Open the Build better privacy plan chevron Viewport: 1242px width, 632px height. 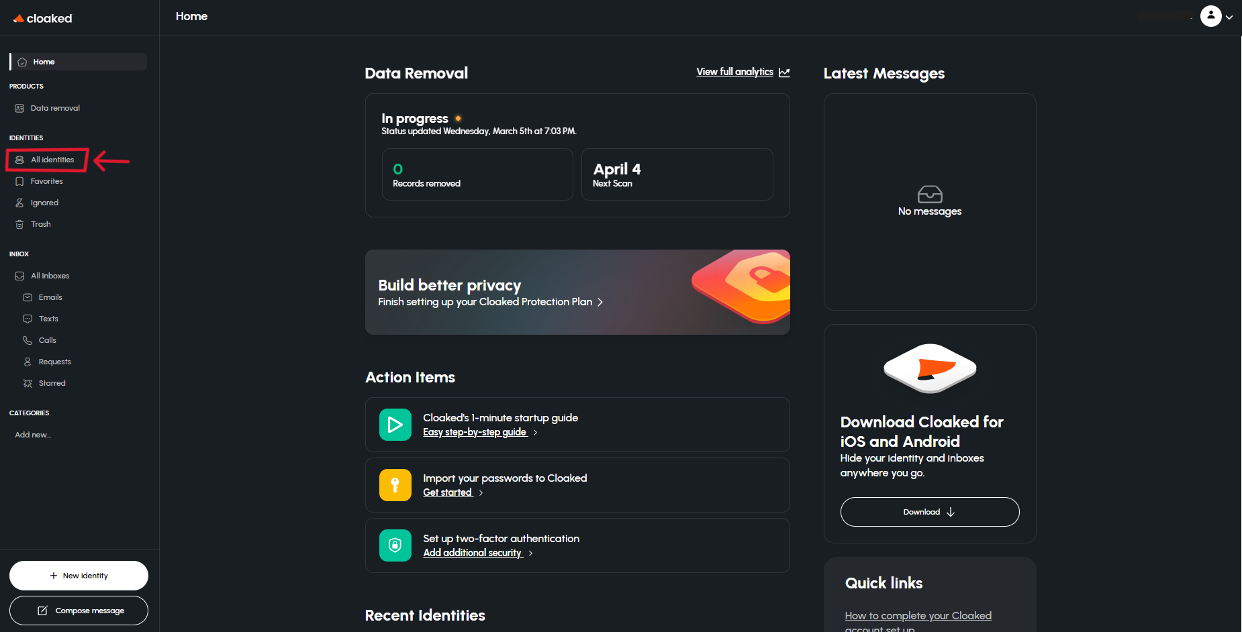pyautogui.click(x=600, y=303)
